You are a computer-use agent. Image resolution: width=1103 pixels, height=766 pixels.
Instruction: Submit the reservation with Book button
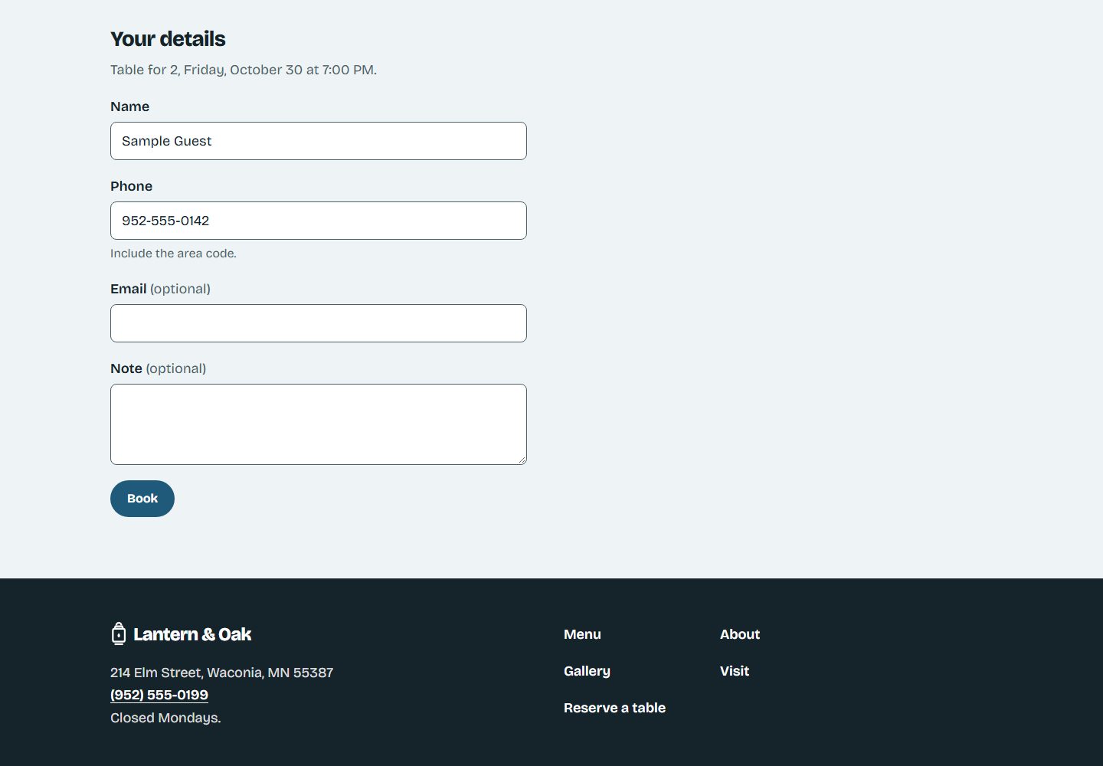(142, 499)
